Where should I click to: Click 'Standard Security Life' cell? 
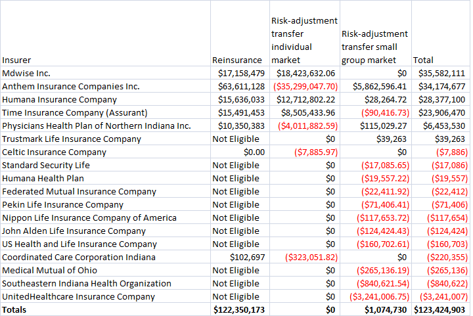click(x=105, y=166)
